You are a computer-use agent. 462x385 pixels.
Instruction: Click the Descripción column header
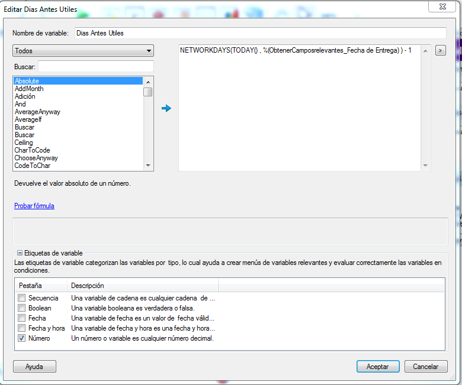[x=143, y=286]
